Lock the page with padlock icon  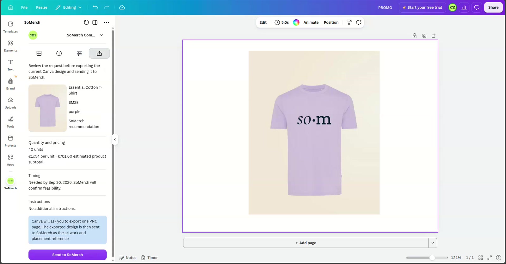(415, 36)
